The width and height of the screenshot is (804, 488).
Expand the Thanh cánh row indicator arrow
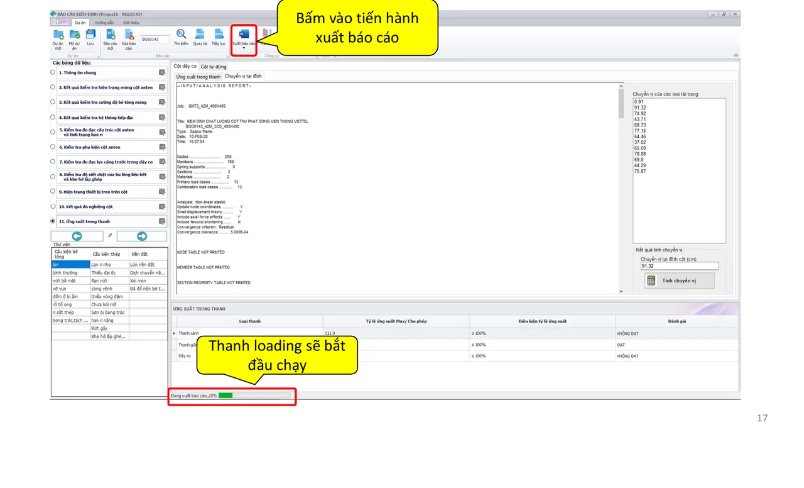(174, 333)
